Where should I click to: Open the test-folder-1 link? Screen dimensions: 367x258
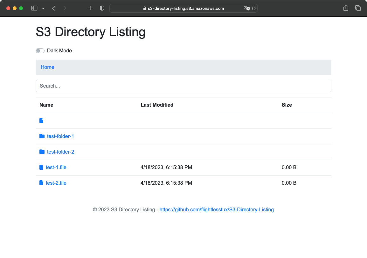[60, 136]
